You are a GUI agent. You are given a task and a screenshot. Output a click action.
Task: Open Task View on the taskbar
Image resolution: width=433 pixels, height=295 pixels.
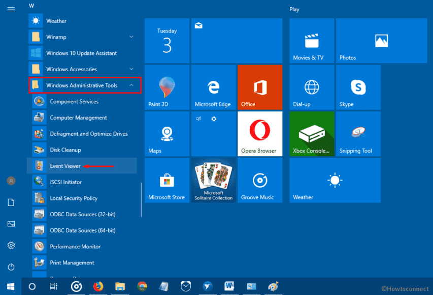click(x=53, y=286)
